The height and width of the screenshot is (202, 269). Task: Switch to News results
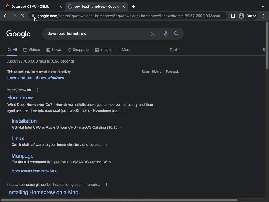[x=54, y=50]
